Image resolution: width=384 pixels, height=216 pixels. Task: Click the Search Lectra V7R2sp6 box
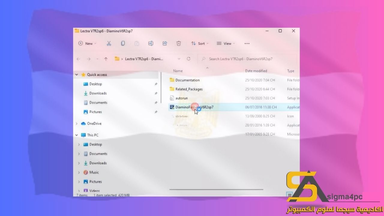tap(247, 59)
